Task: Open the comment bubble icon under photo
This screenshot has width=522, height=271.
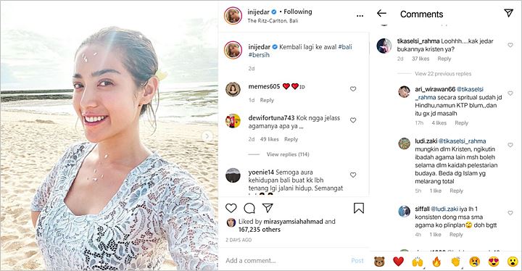Action: coord(249,209)
